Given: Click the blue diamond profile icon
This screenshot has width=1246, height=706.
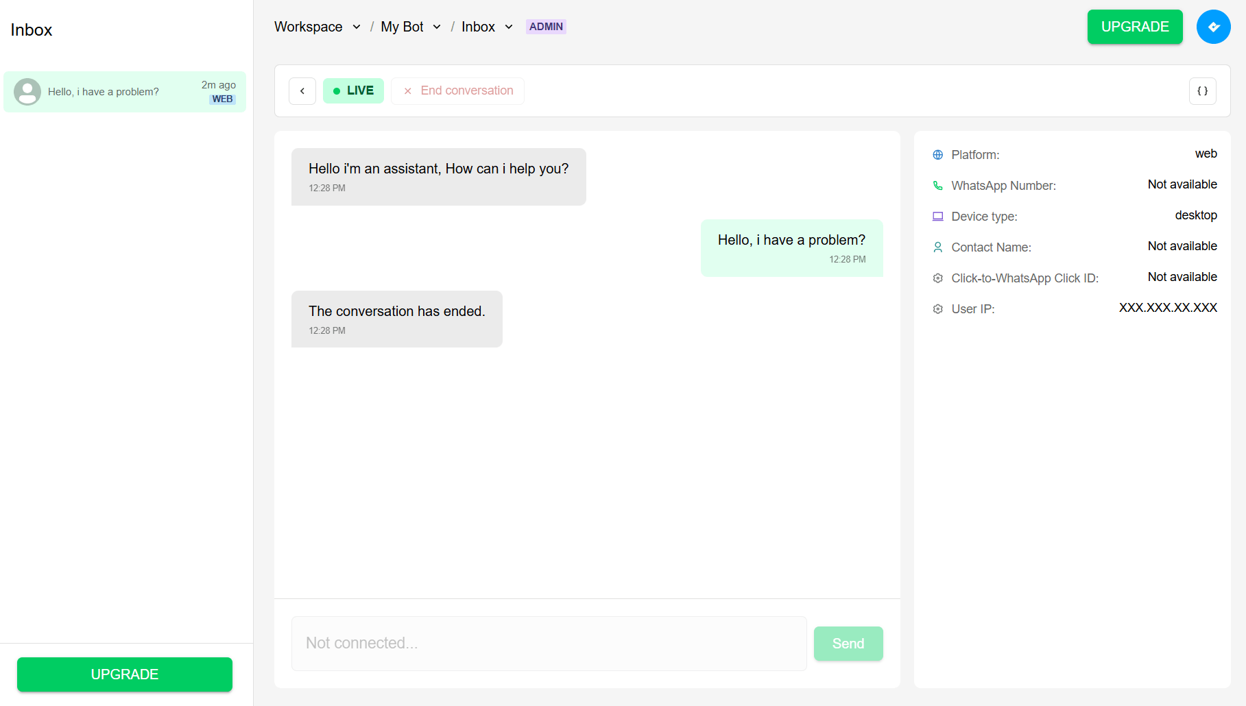Looking at the screenshot, I should coord(1213,27).
